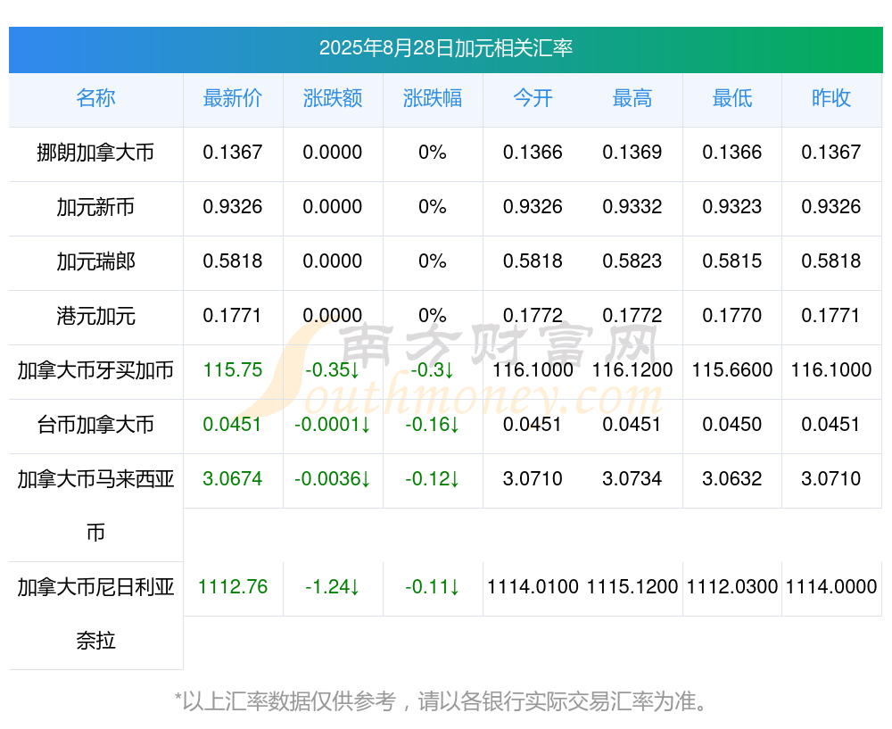This screenshot has height=729, width=892.
Task: Click the row name 加拿大币马来西亚币
Action: [x=95, y=505]
